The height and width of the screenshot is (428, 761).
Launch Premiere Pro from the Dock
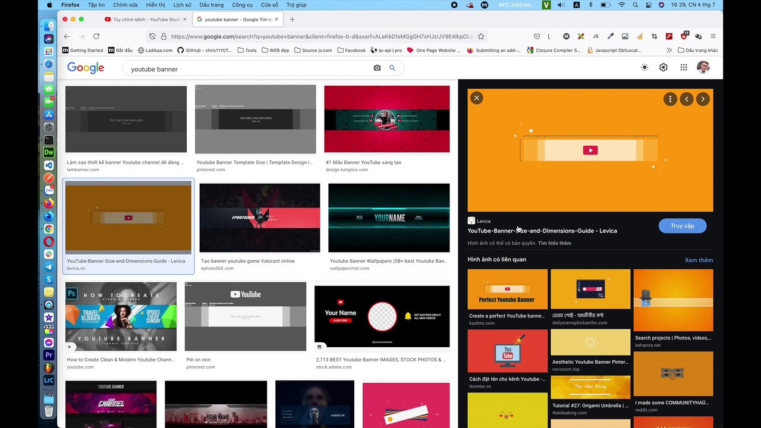pyautogui.click(x=49, y=355)
